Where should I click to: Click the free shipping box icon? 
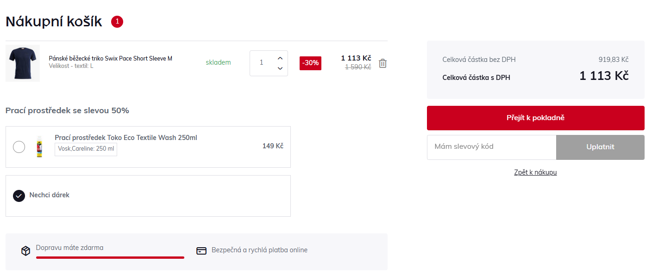pyautogui.click(x=26, y=251)
